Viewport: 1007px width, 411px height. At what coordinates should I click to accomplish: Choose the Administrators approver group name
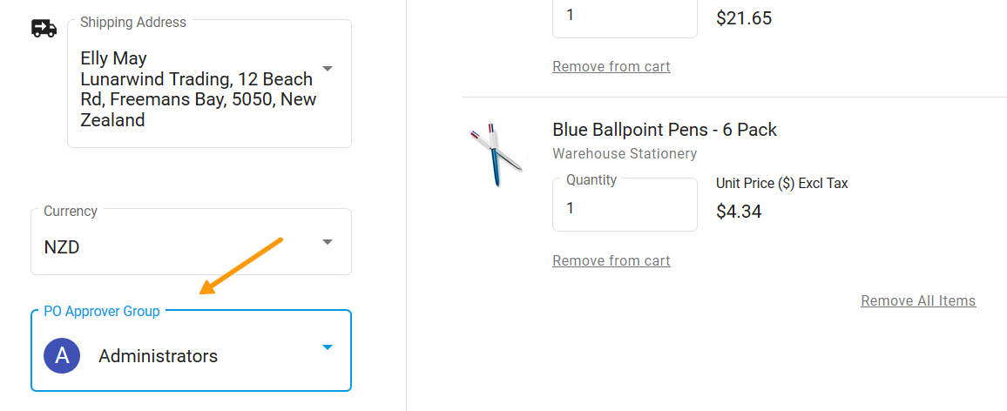(x=158, y=356)
